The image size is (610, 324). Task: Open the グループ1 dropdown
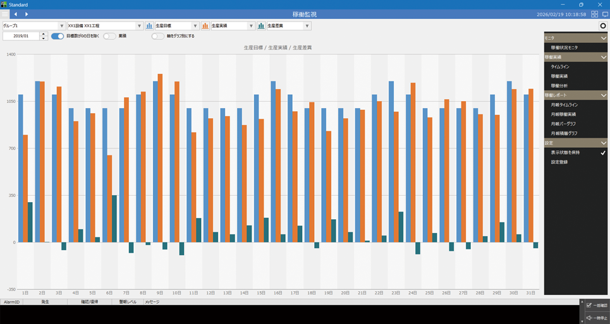[61, 26]
